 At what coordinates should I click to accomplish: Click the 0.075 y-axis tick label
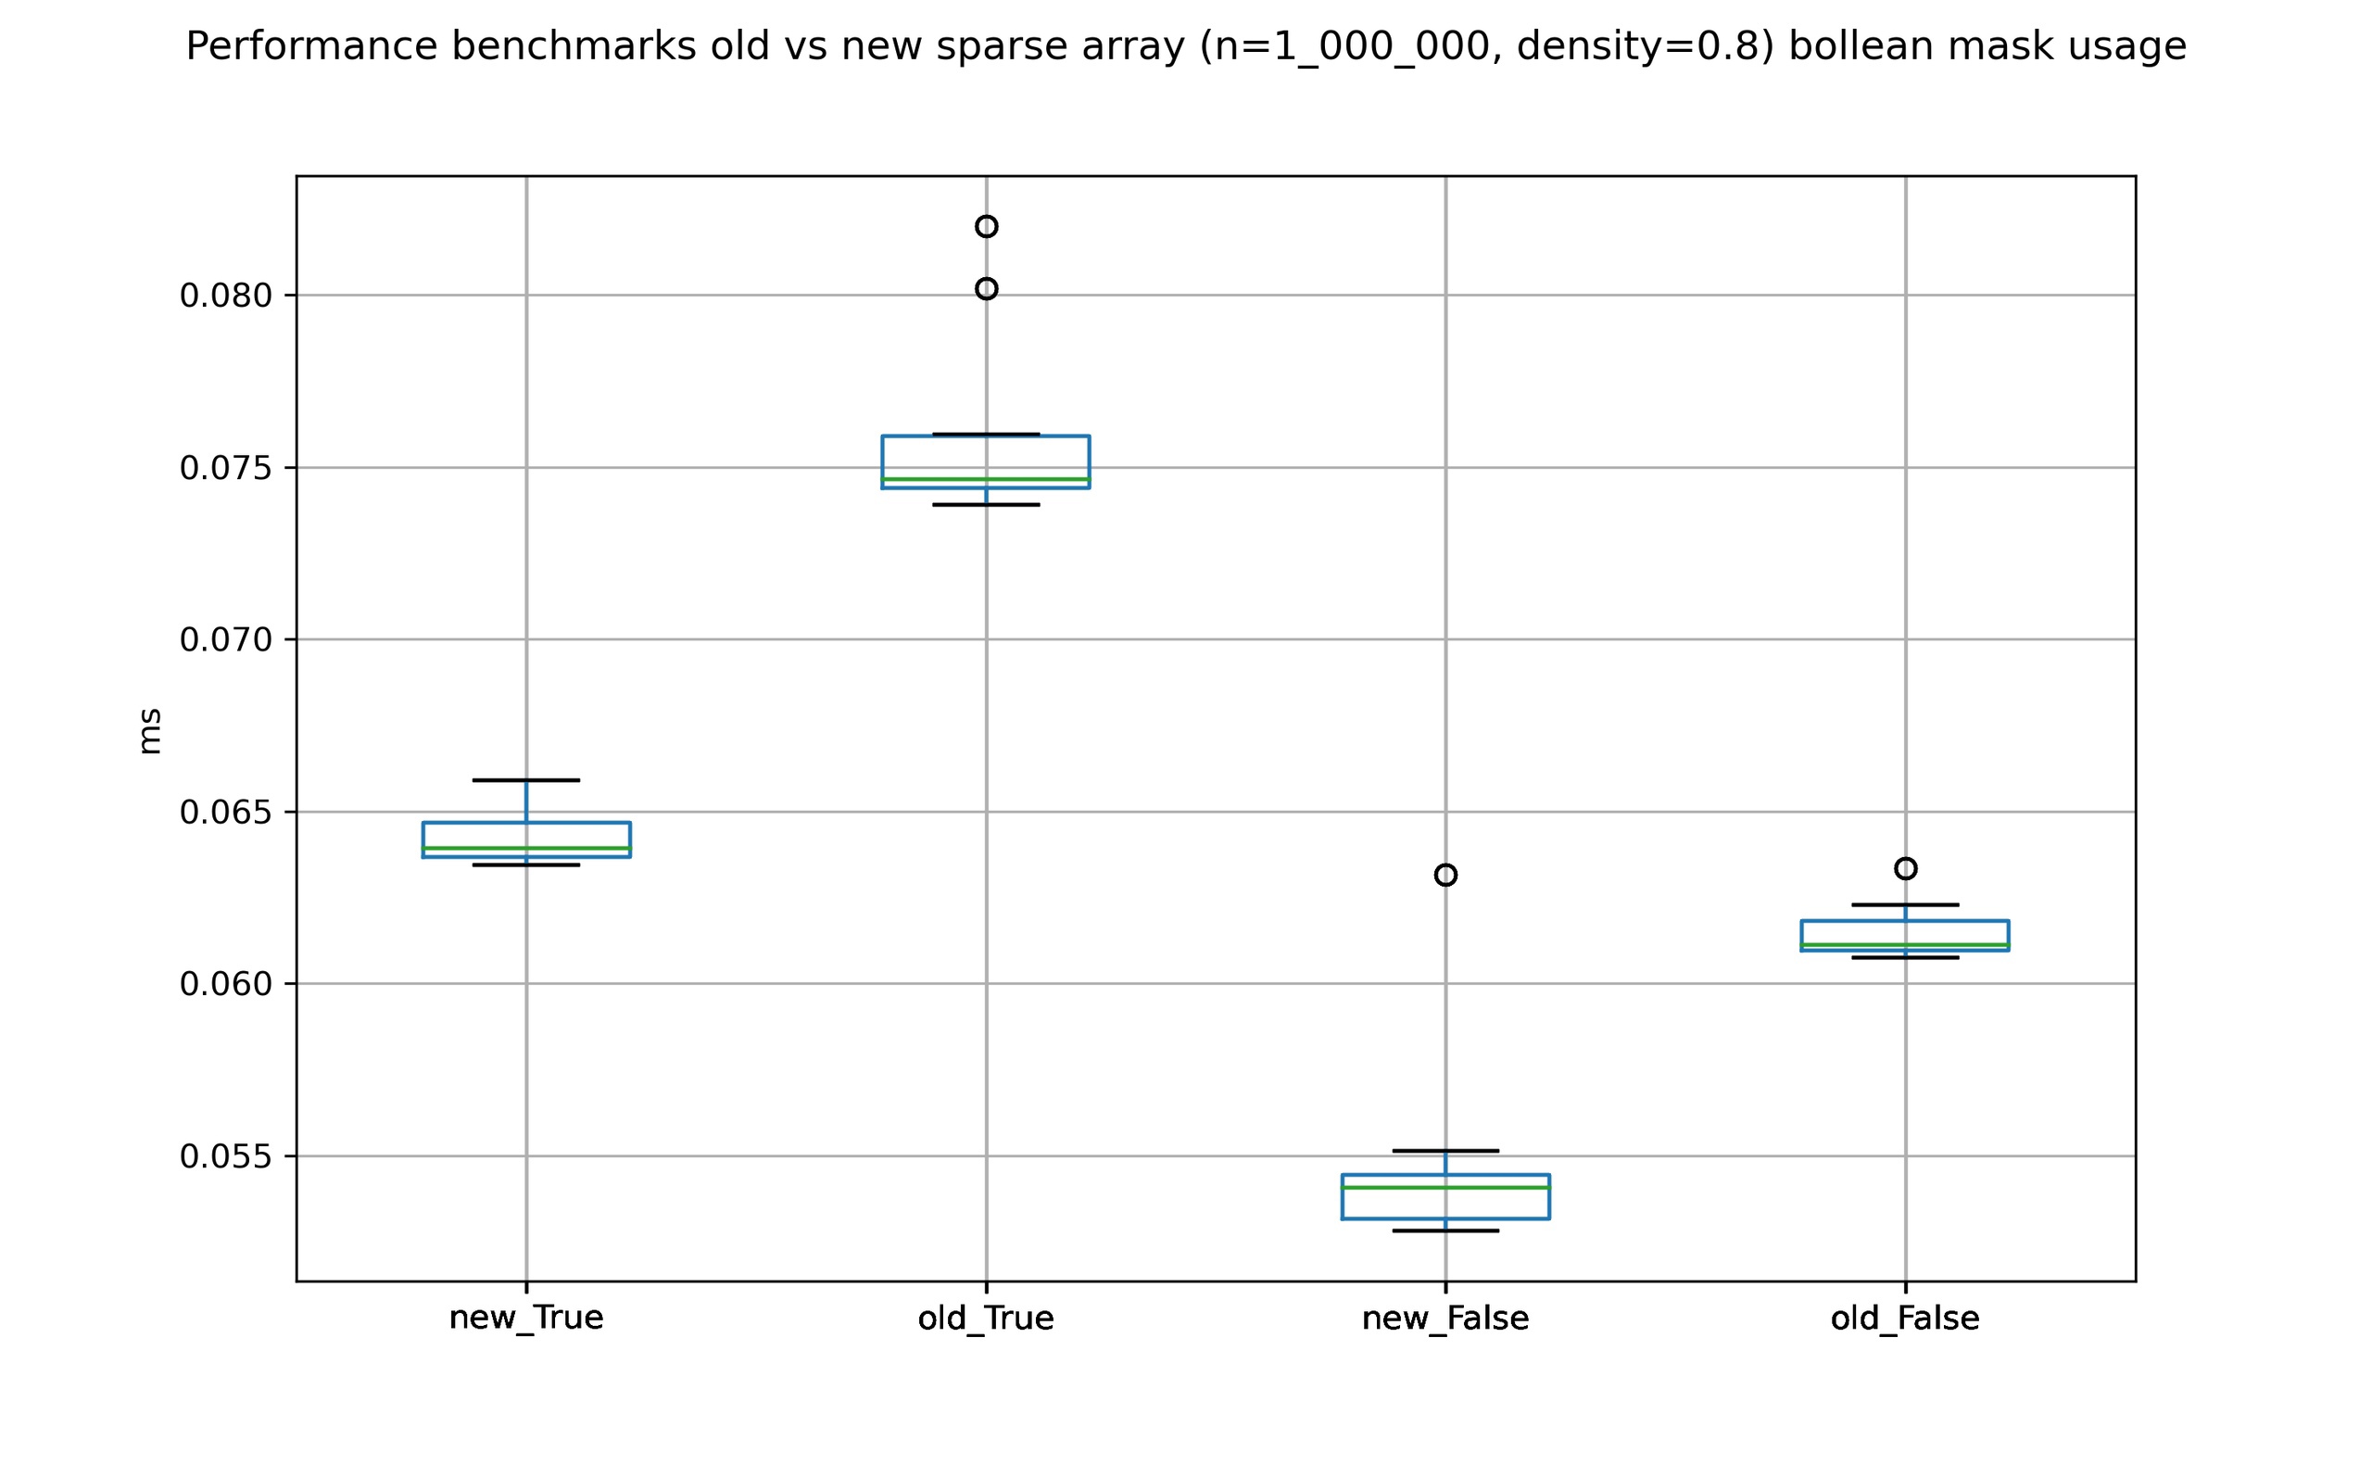[x=227, y=469]
